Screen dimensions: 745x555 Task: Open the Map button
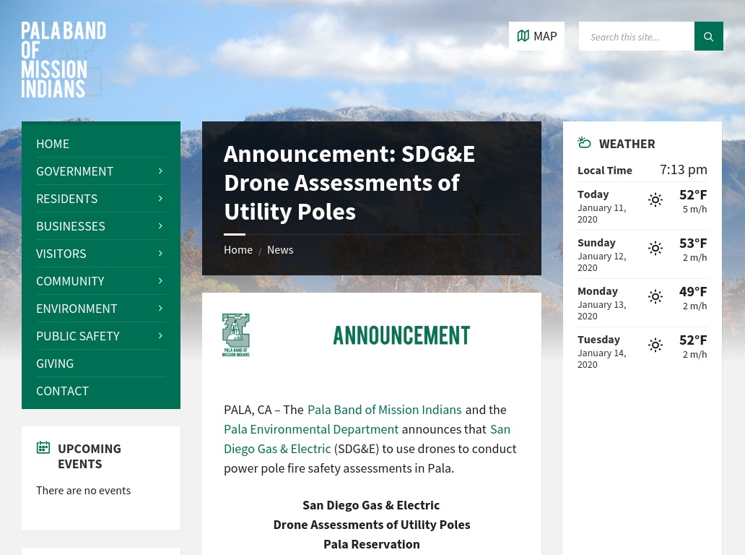[536, 36]
